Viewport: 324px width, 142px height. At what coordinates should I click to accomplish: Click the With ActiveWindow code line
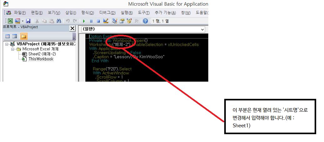111,73
